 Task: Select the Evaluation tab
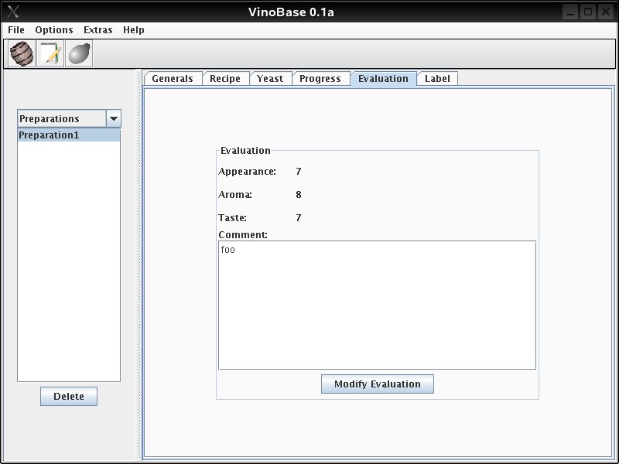point(383,79)
